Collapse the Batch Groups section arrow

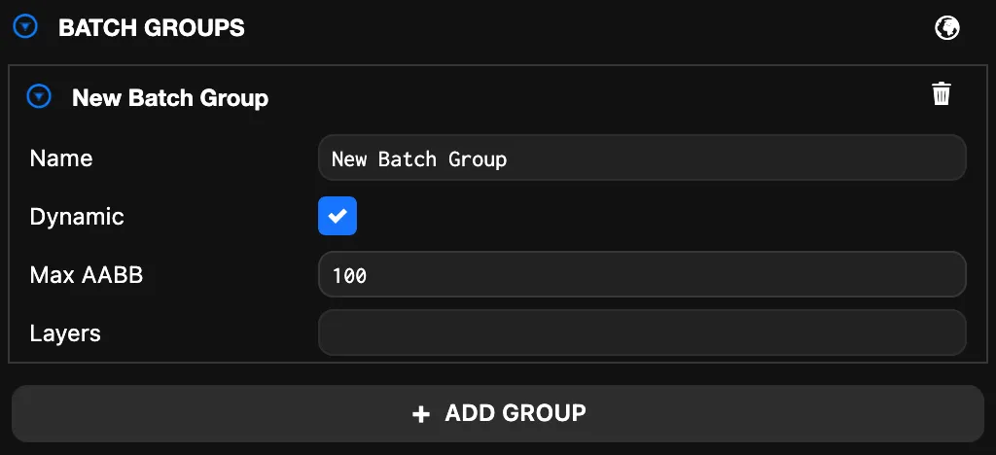(x=25, y=27)
